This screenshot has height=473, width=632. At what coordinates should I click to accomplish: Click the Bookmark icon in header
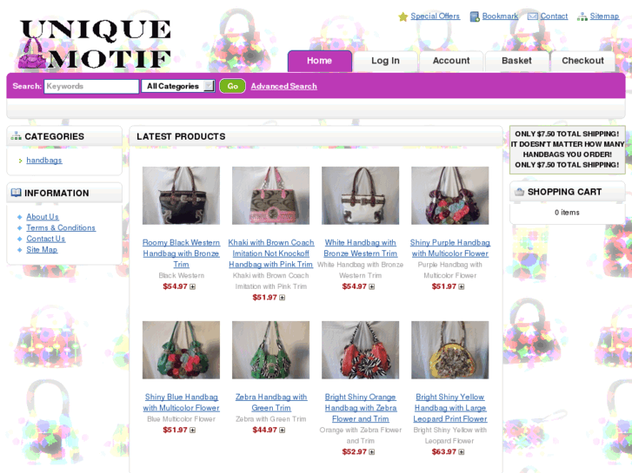click(x=475, y=16)
